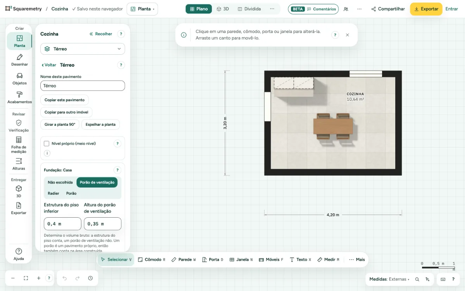465x291 pixels.
Task: Enable Nível próprio (meio nível) checkbox
Action: pos(46,144)
